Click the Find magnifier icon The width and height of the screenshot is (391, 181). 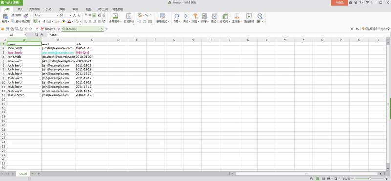260,16
